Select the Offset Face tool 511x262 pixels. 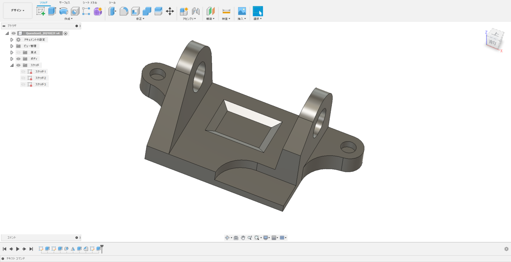tap(158, 11)
